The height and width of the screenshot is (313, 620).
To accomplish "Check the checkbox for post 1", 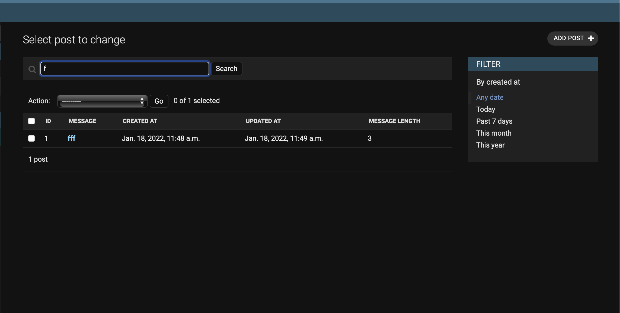I will 31,138.
